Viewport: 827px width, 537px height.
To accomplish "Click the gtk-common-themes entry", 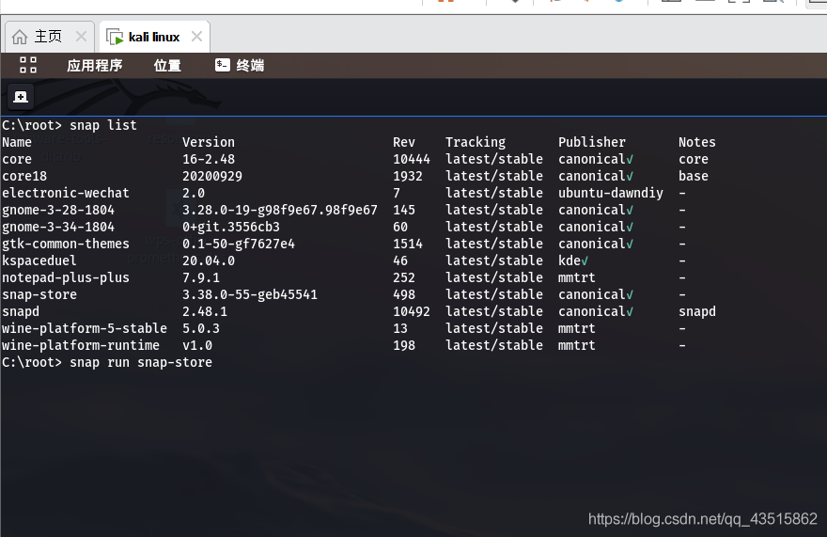I will click(66, 244).
